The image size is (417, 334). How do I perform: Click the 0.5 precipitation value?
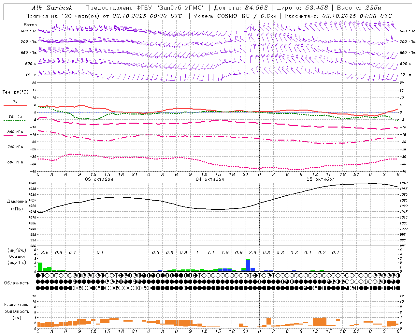59,252
